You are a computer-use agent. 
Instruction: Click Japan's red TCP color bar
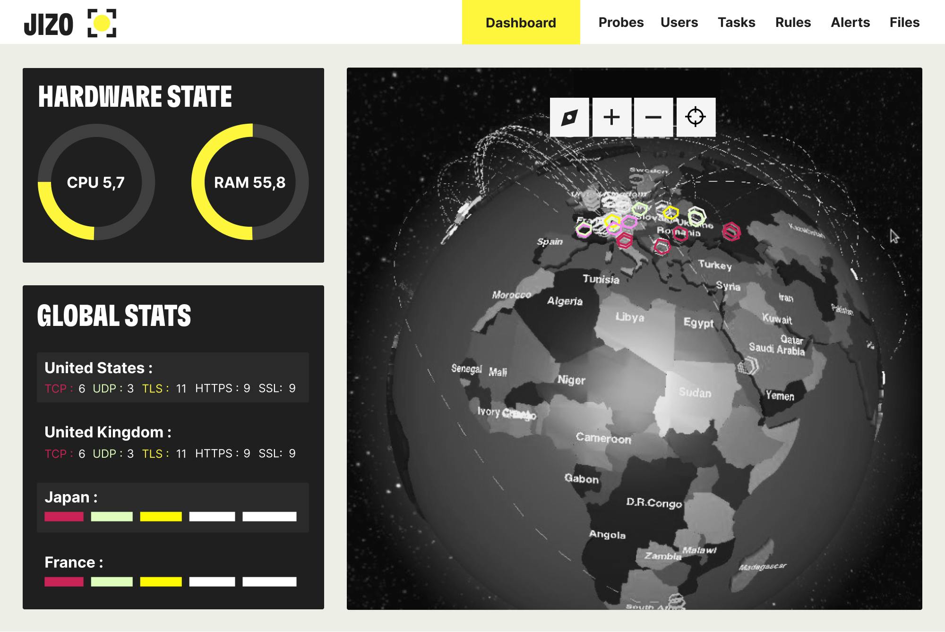(x=64, y=517)
